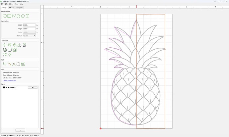Open the Offset Vectors tool
This screenshot has height=137, width=229.
pos(5,50)
